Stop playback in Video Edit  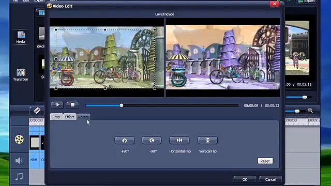click(x=72, y=105)
